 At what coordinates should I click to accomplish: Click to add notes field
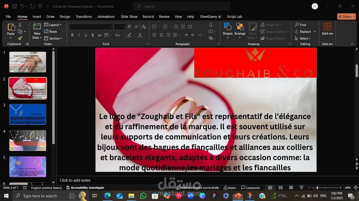[75, 180]
